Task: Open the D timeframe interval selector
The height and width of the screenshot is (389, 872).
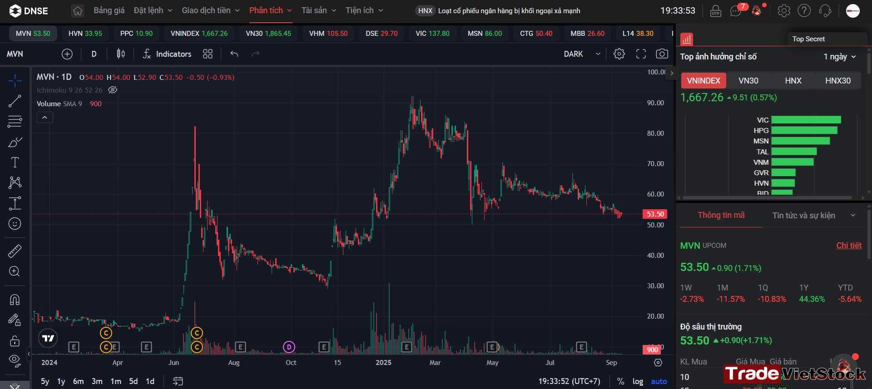Action: [x=94, y=54]
